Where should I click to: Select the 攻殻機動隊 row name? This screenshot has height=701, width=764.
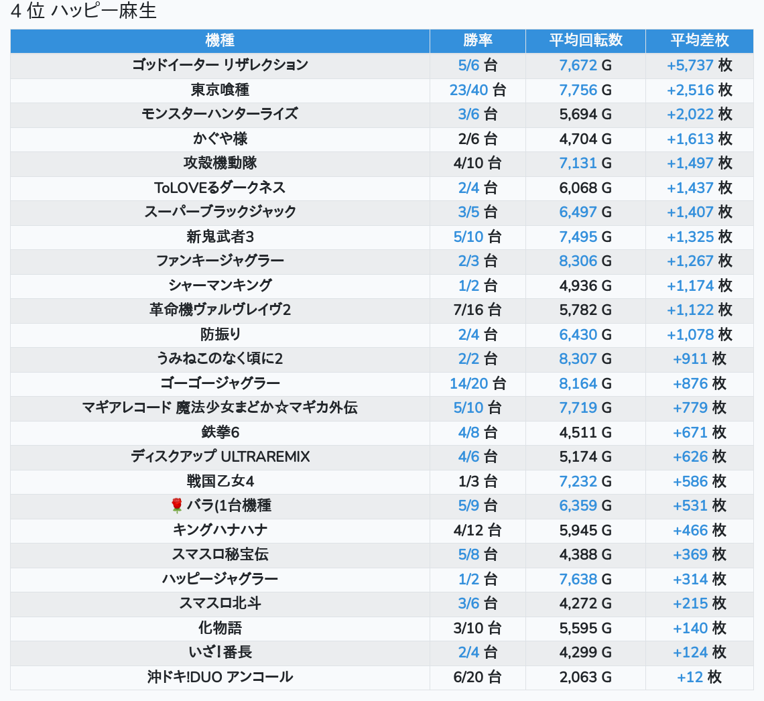click(x=220, y=163)
